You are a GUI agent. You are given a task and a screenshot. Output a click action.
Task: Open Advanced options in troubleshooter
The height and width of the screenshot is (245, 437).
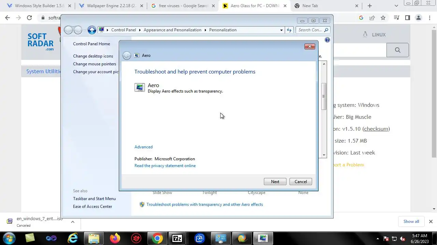click(143, 147)
